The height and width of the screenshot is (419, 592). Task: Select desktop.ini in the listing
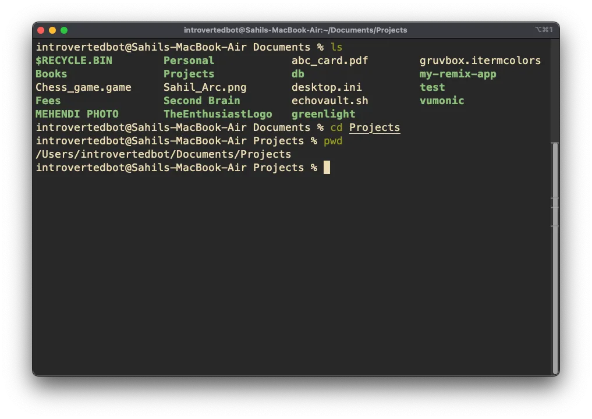tap(327, 87)
